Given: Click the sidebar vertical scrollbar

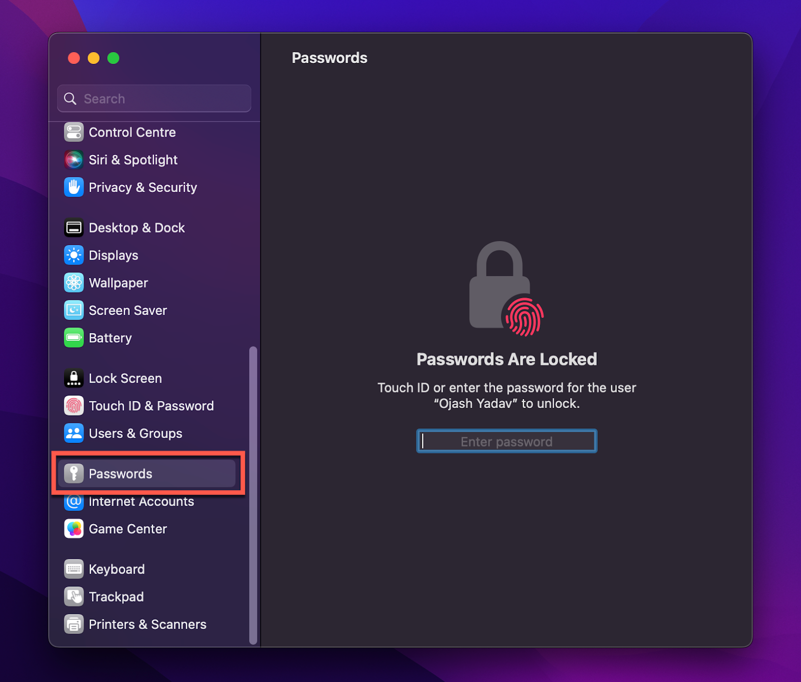Looking at the screenshot, I should pos(253,495).
